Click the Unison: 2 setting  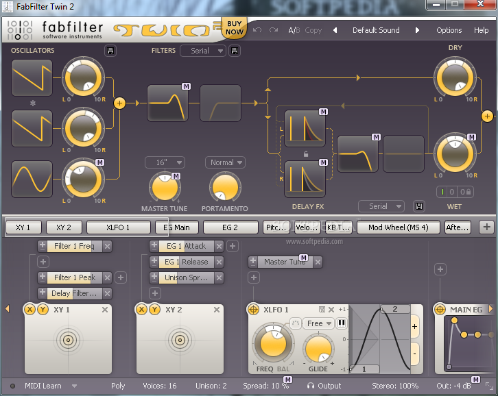click(x=211, y=386)
